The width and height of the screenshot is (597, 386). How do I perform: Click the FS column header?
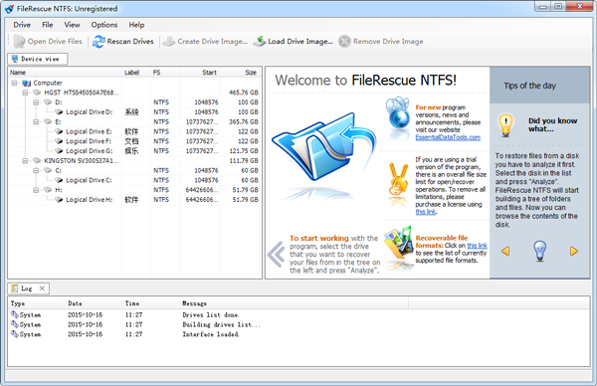click(x=165, y=73)
